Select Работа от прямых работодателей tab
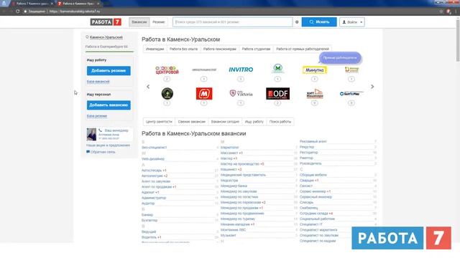460x258 pixels. pyautogui.click(x=303, y=49)
